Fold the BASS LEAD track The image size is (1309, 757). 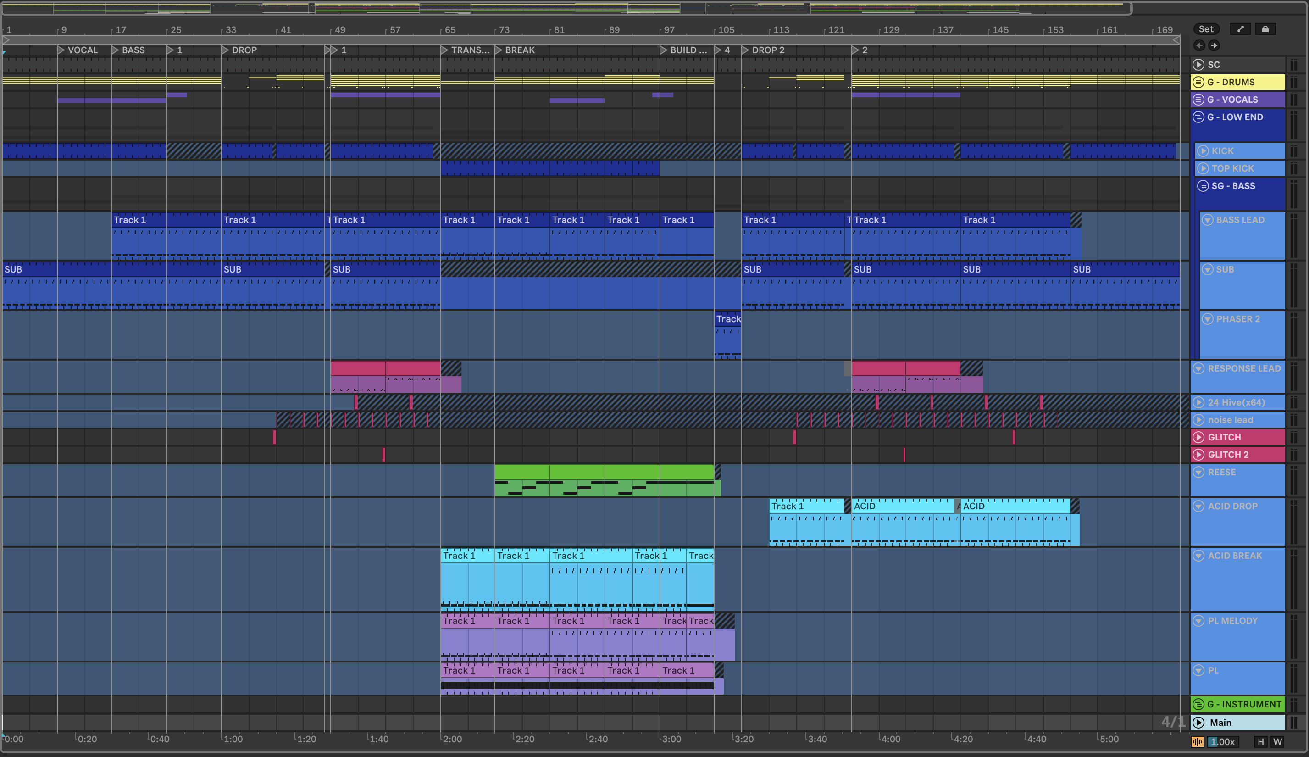click(x=1207, y=220)
